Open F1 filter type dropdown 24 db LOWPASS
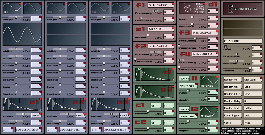 coord(161,5)
